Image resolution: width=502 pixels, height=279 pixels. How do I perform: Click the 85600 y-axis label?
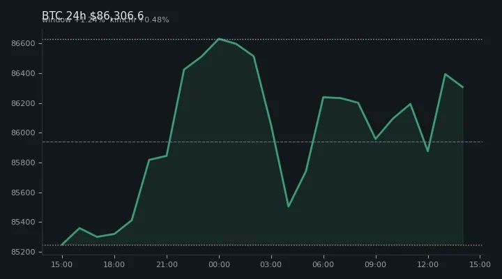23,193
